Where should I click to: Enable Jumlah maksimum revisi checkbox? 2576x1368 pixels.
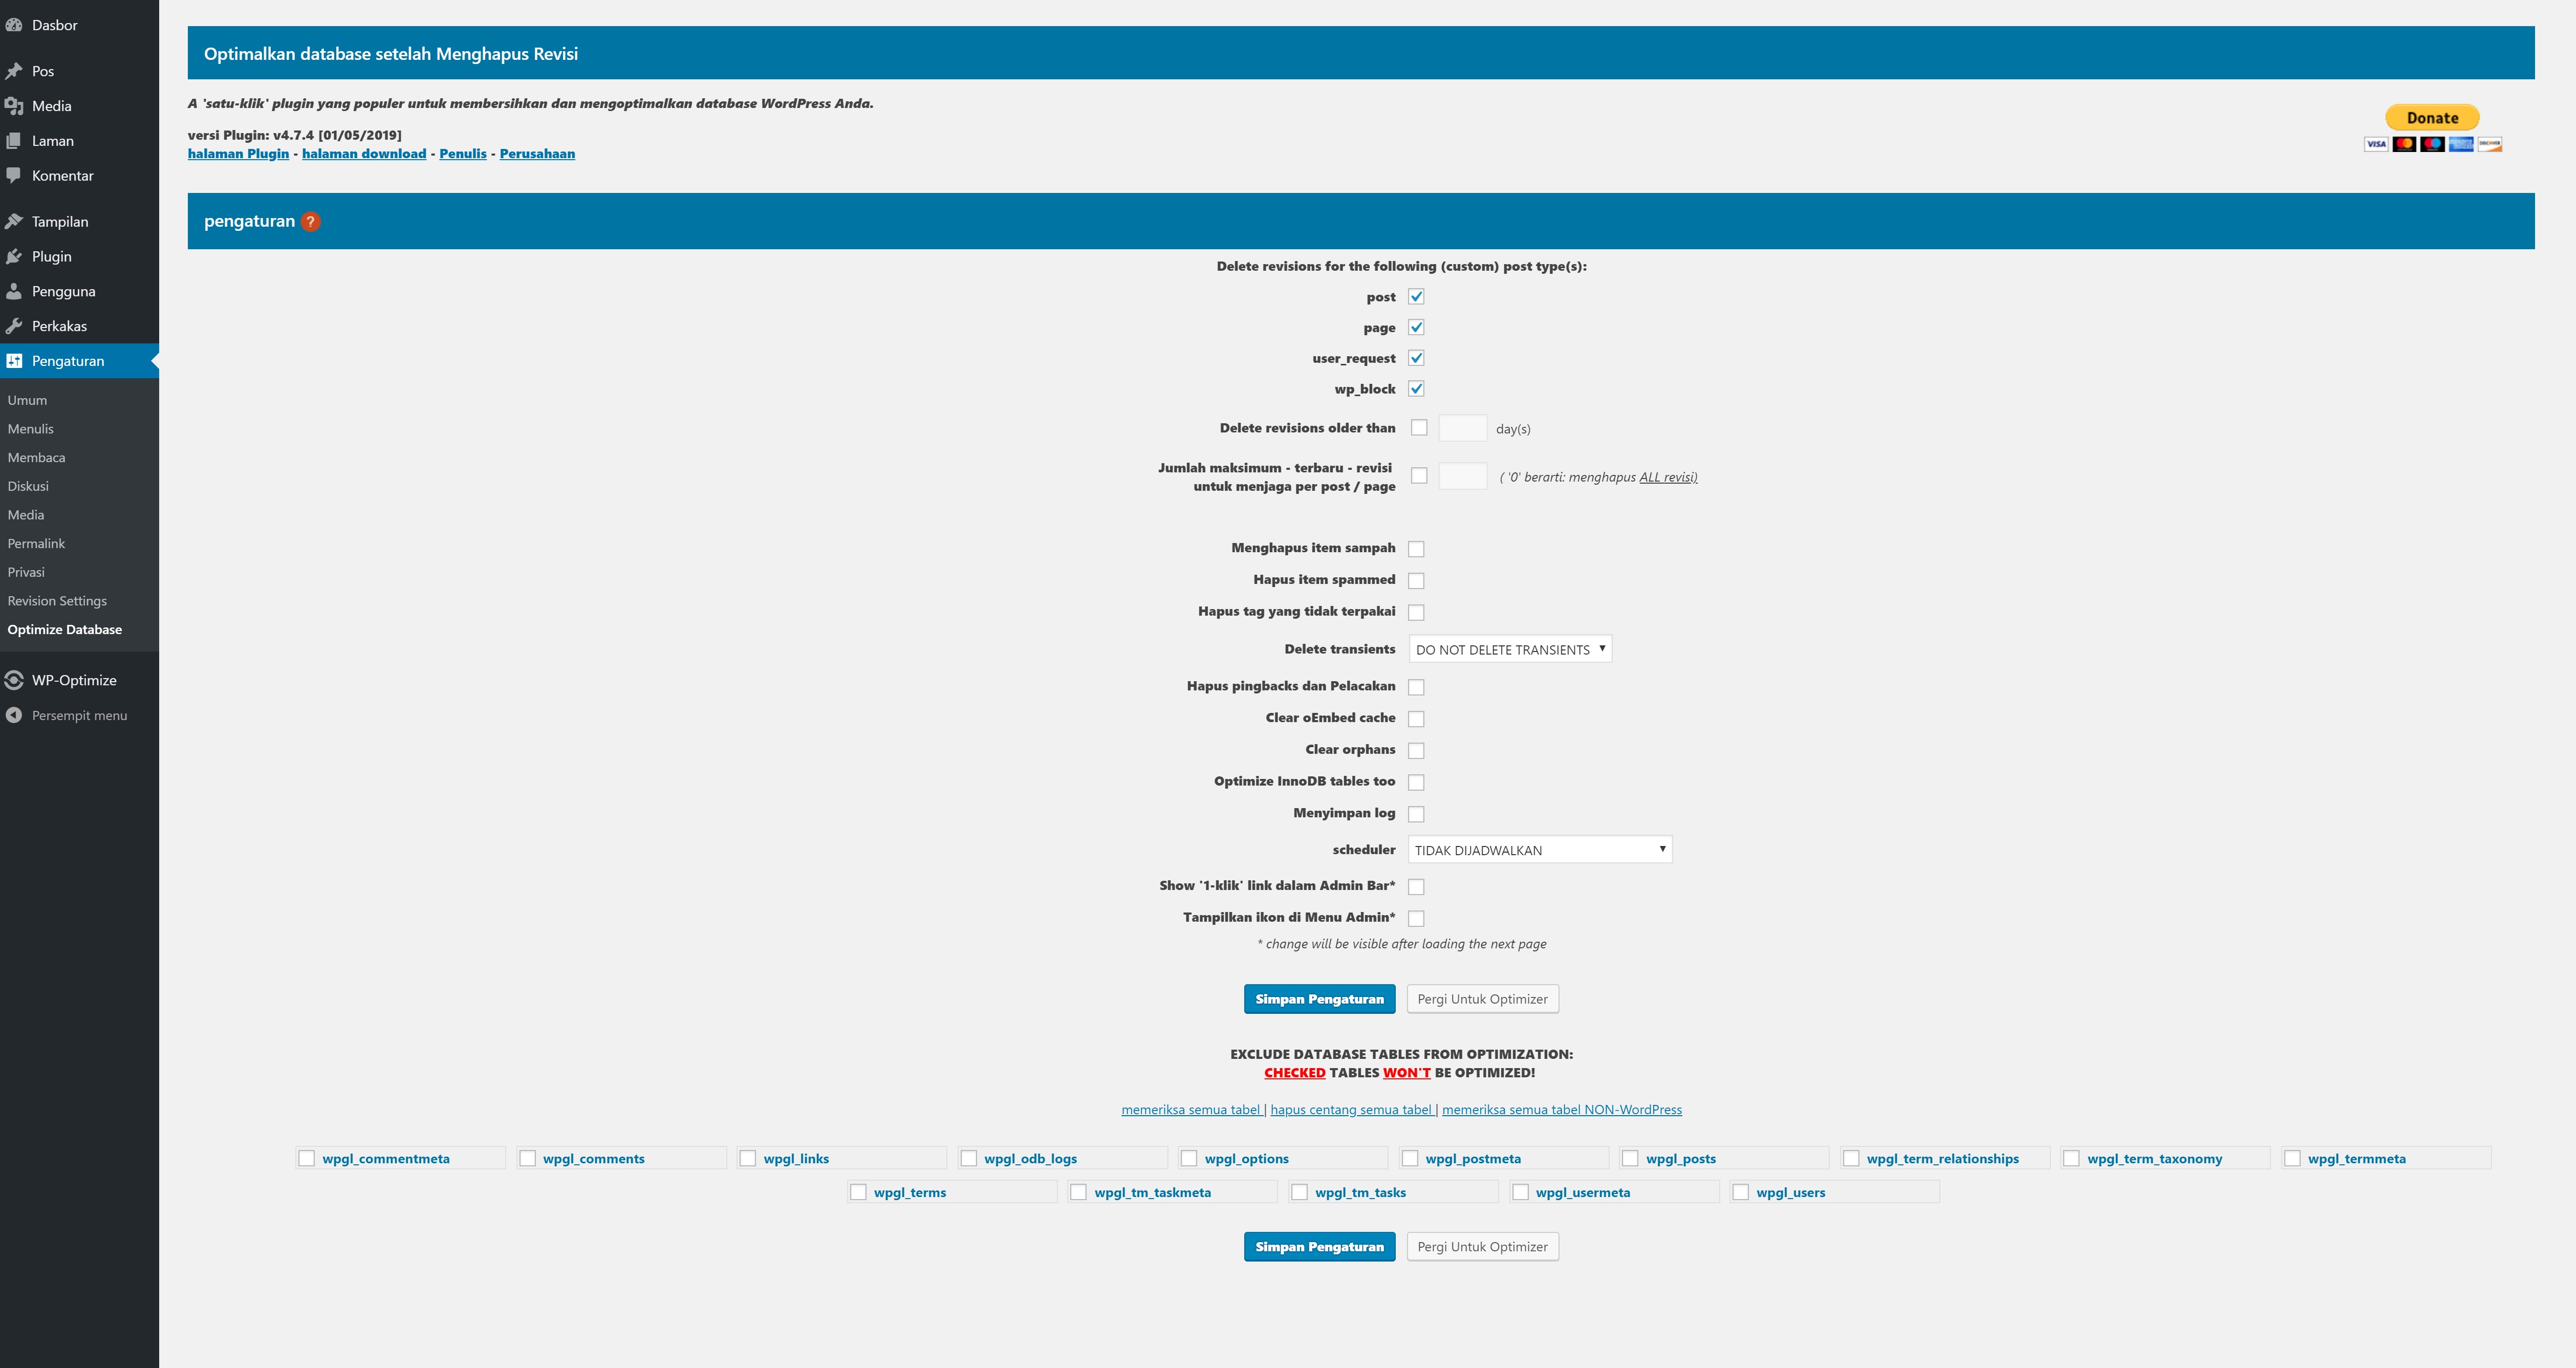click(1419, 476)
